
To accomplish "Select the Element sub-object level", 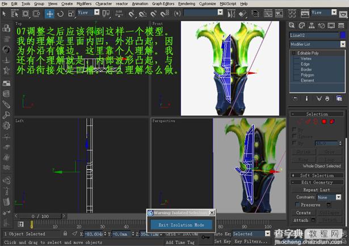I will (307, 80).
